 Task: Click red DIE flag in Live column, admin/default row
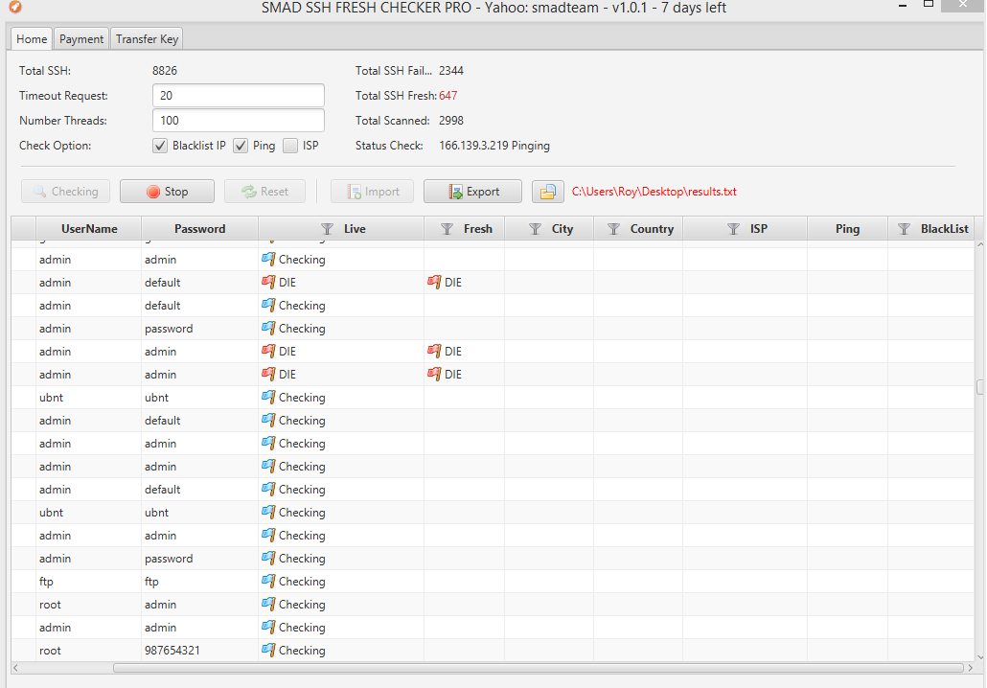(x=268, y=282)
